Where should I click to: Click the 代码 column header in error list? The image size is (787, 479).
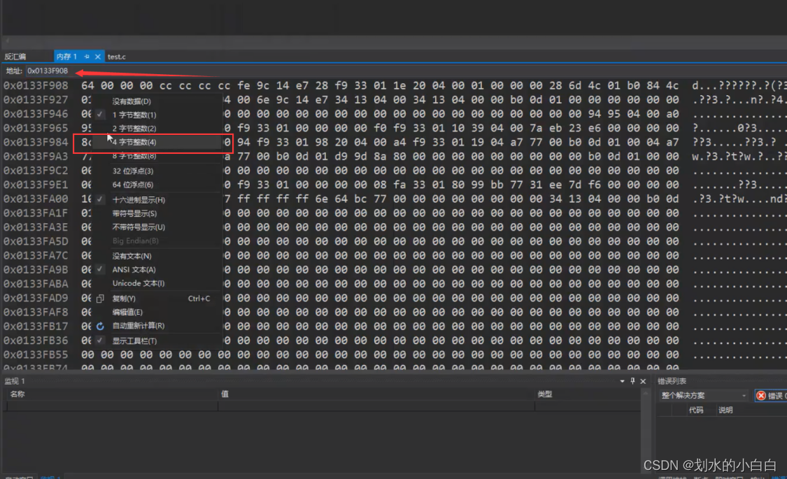696,410
